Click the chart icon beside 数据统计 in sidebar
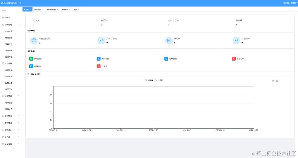 pyautogui.click(x=3, y=130)
